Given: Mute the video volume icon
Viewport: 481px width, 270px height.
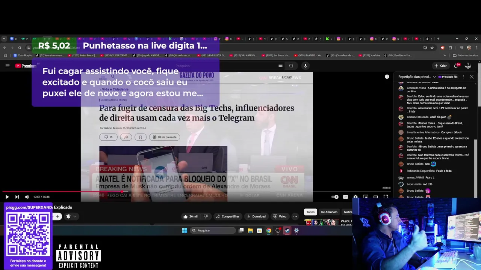Looking at the screenshot, I should [27, 197].
